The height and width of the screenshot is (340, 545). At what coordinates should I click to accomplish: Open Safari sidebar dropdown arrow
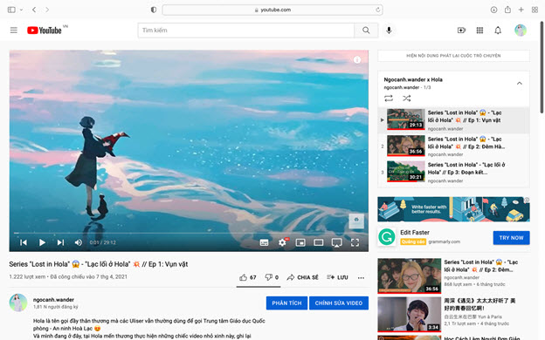[21, 10]
